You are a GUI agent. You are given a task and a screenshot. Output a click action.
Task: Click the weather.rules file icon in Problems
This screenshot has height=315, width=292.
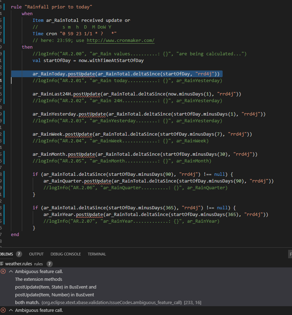tap(2, 264)
